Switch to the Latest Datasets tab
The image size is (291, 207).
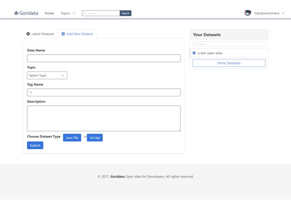[x=40, y=34]
